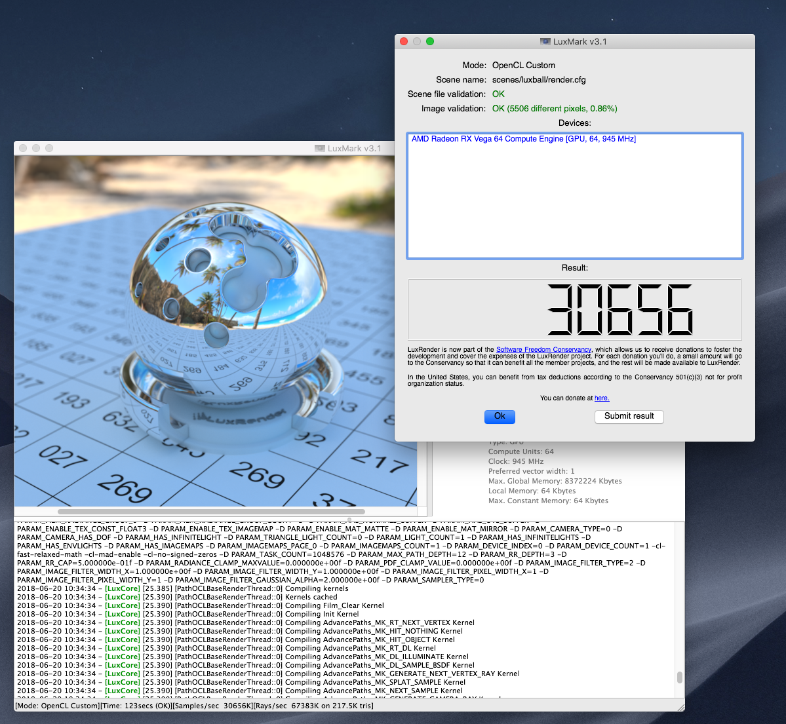Click the result score 30656 display
786x724 pixels.
[574, 310]
